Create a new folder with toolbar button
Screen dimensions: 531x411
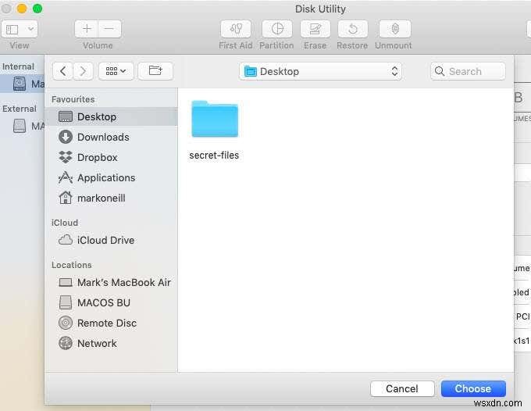(x=155, y=71)
